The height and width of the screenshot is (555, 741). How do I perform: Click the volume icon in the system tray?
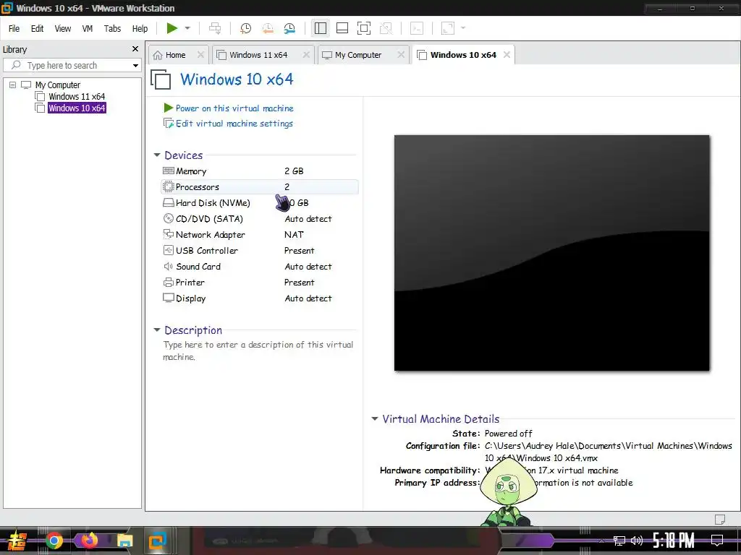coord(637,541)
